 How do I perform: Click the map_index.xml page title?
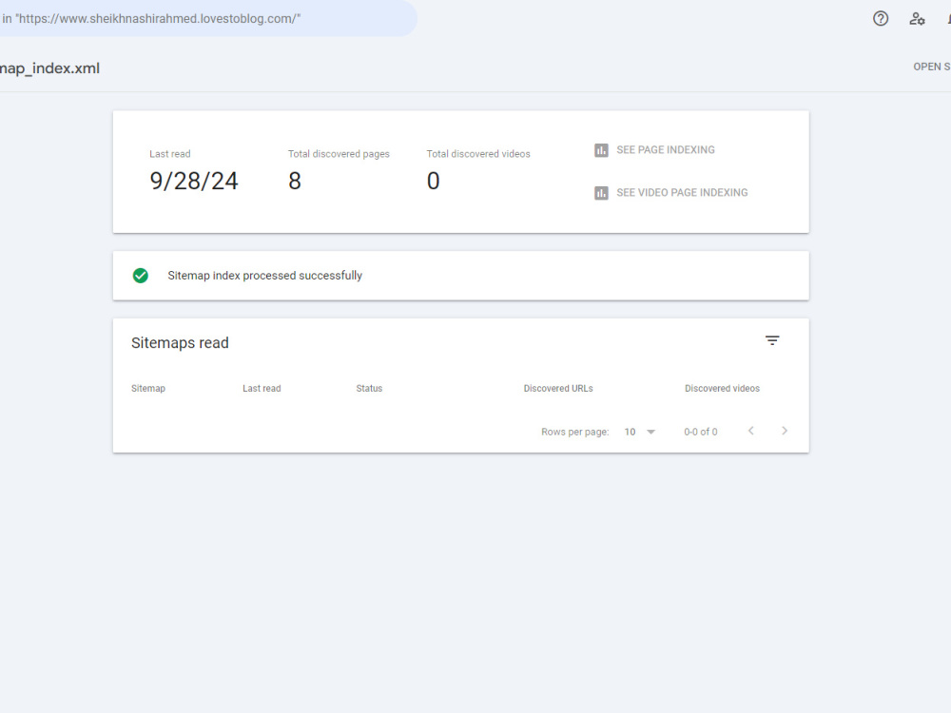(49, 68)
